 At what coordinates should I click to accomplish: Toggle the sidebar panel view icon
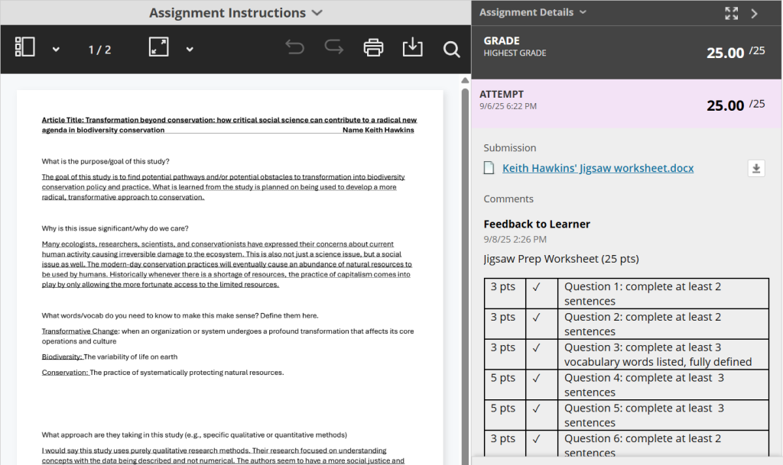[25, 48]
